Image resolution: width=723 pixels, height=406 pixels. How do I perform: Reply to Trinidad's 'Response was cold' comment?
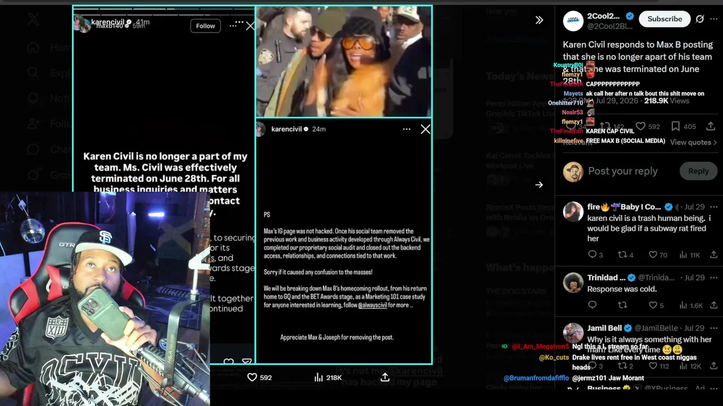click(592, 305)
